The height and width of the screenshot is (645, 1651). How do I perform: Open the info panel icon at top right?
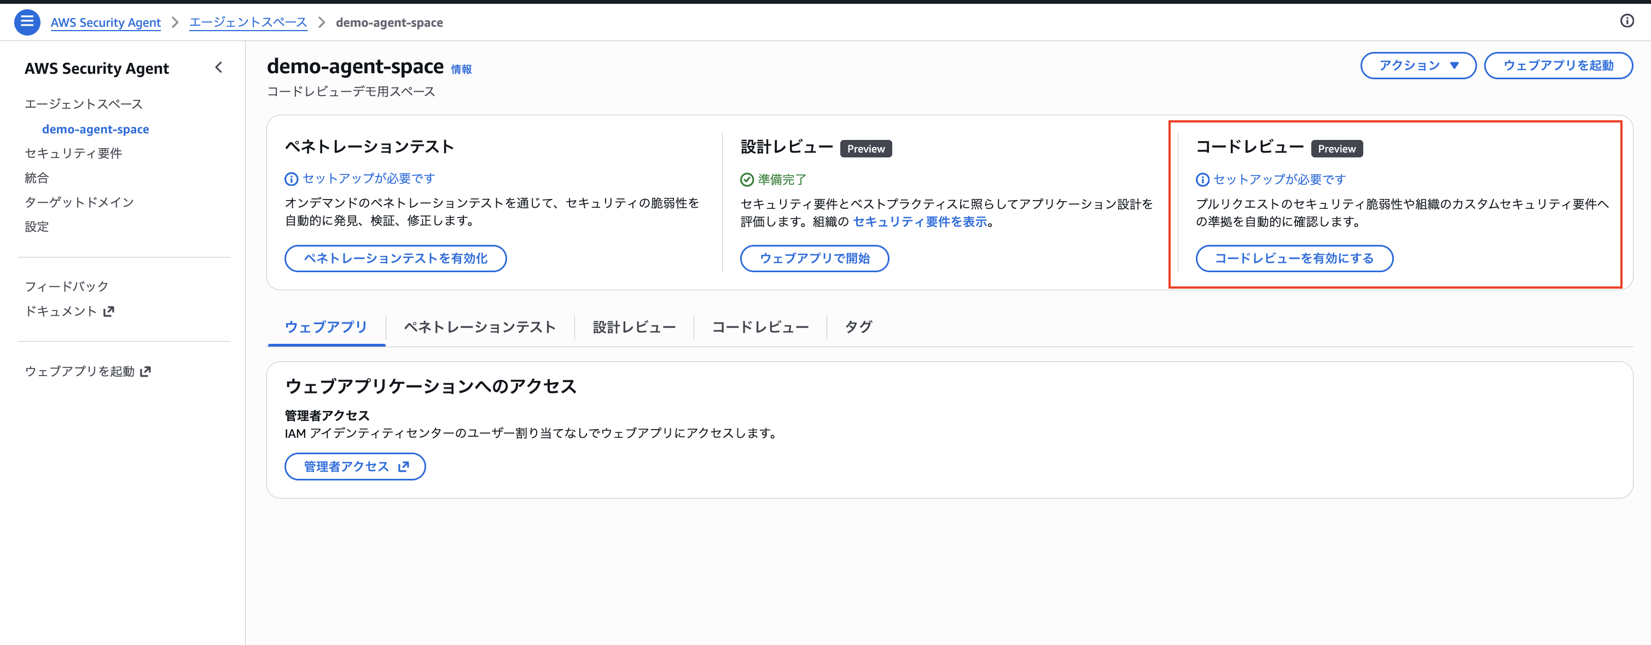(x=1627, y=21)
